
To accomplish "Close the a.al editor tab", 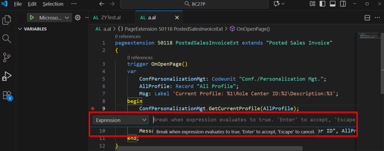I will pos(177,18).
